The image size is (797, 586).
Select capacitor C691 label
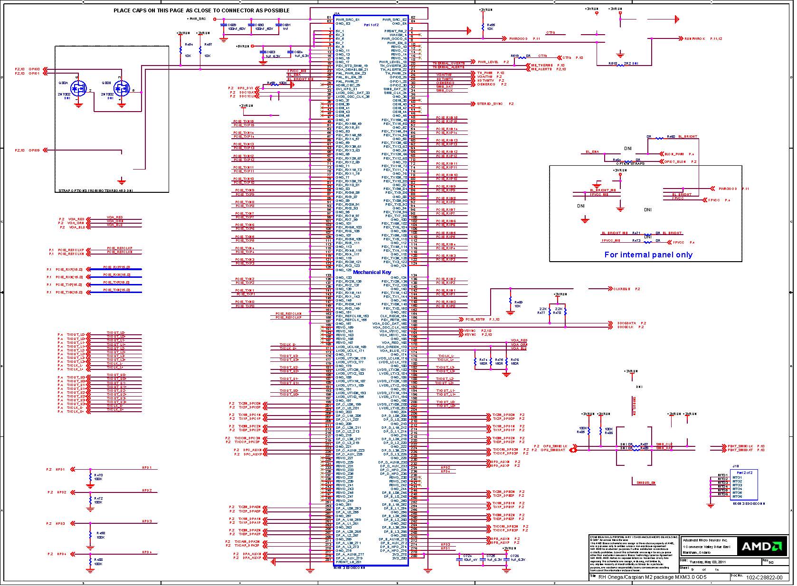tap(286, 25)
